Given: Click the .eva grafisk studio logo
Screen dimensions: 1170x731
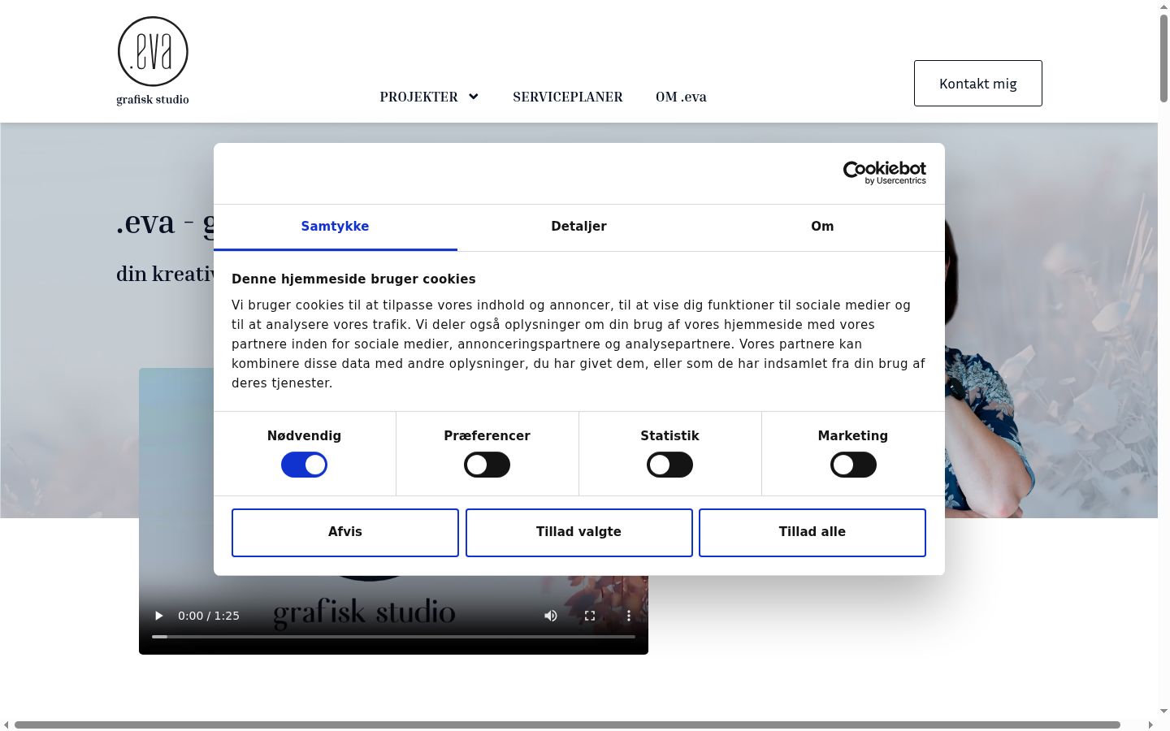Looking at the screenshot, I should [x=153, y=61].
